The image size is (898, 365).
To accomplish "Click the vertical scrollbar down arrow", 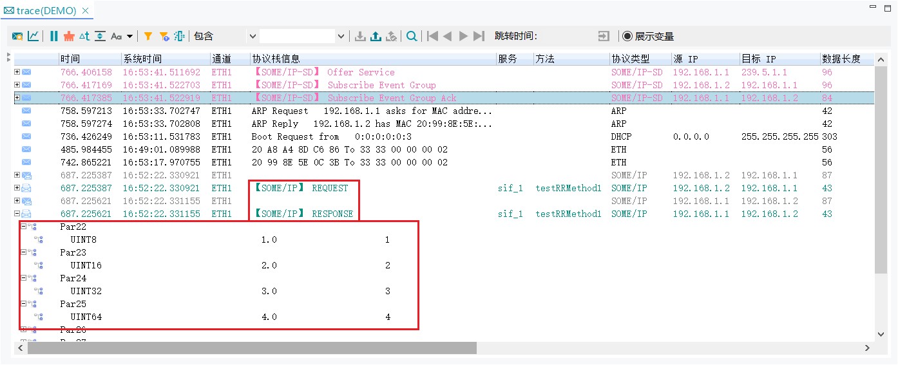I will [882, 333].
